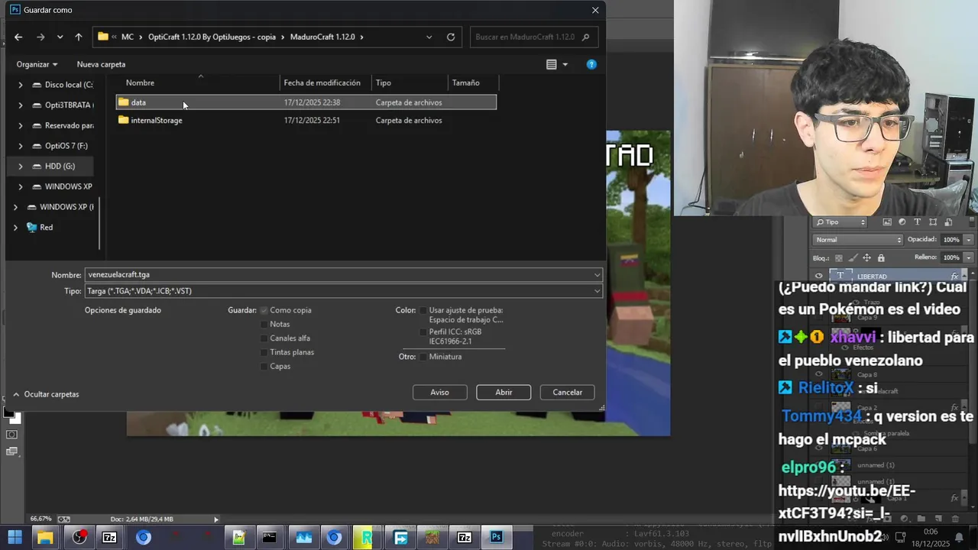Select the Quick Mask mode icon
978x550 pixels.
[11, 434]
